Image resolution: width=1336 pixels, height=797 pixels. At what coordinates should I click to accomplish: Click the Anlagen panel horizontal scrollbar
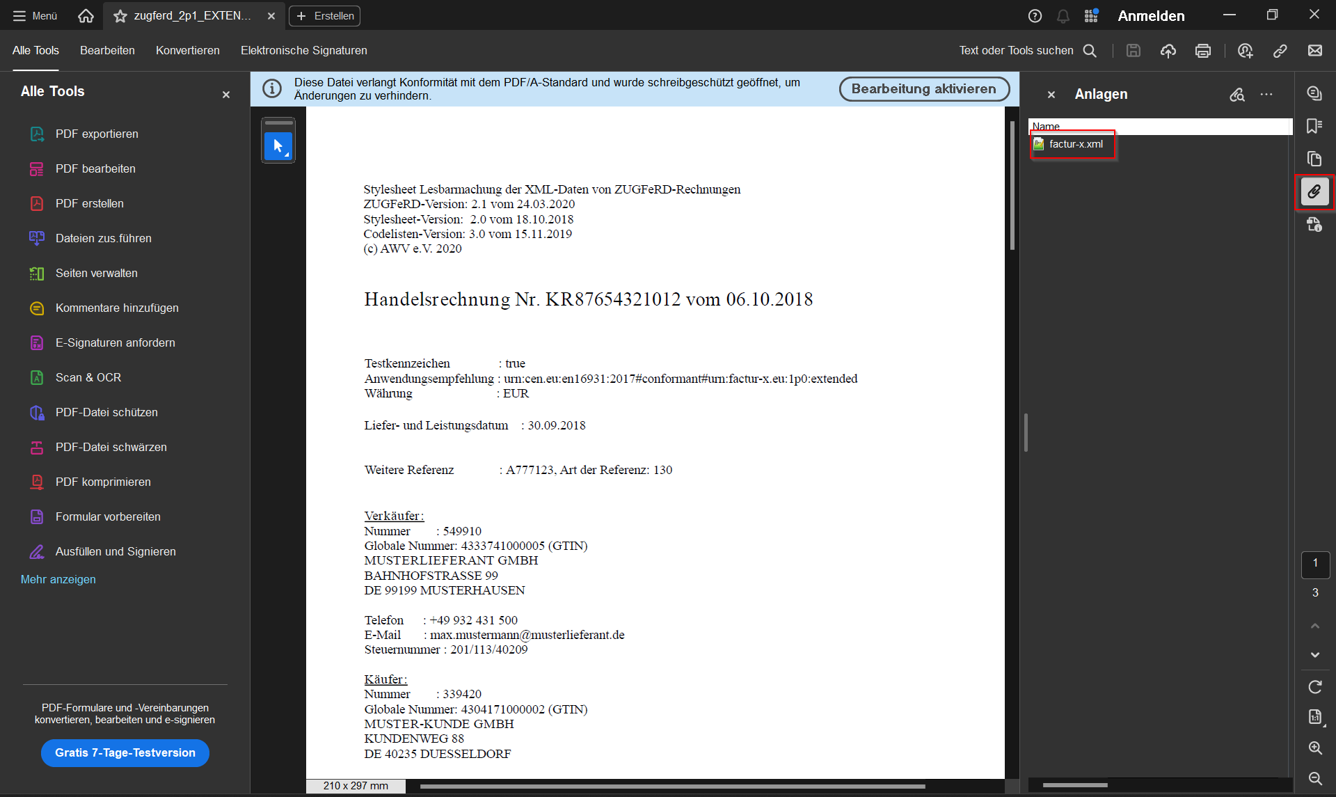[x=1075, y=785]
